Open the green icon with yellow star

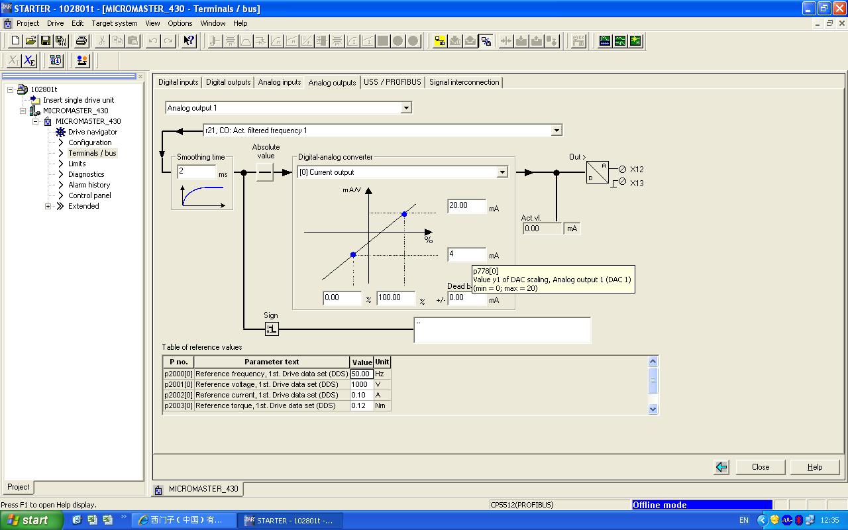[x=635, y=41]
